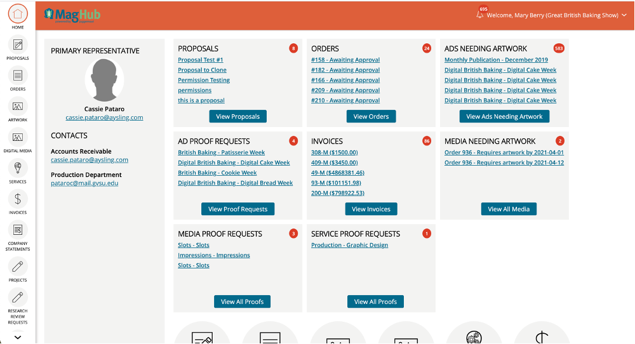Select Digital Media in the sidebar

coord(18,137)
